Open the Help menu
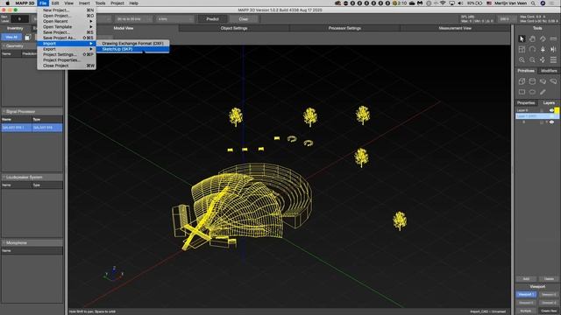The width and height of the screenshot is (561, 315). click(134, 3)
